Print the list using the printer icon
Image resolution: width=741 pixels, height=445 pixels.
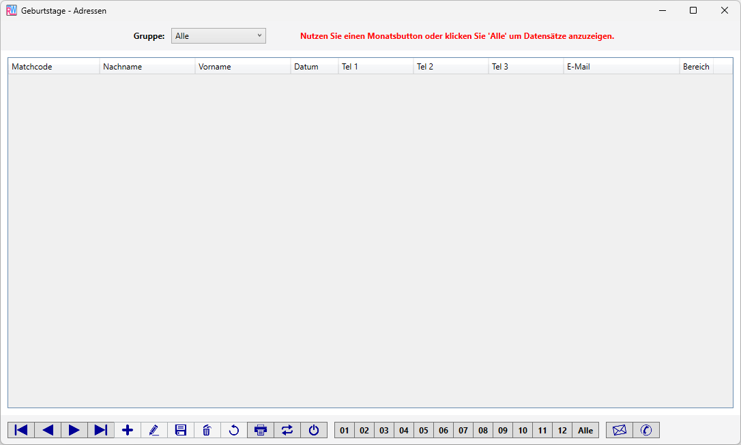pyautogui.click(x=261, y=430)
